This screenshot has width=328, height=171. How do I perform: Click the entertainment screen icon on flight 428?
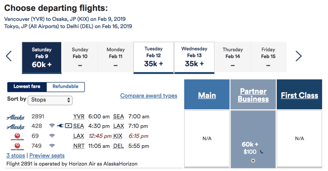68,126
